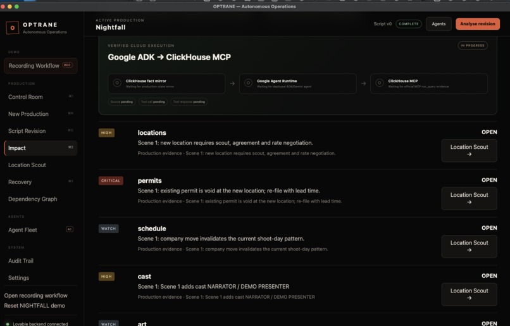The width and height of the screenshot is (510, 326).
Task: Select Script Revision in sidebar
Action: pyautogui.click(x=40, y=131)
